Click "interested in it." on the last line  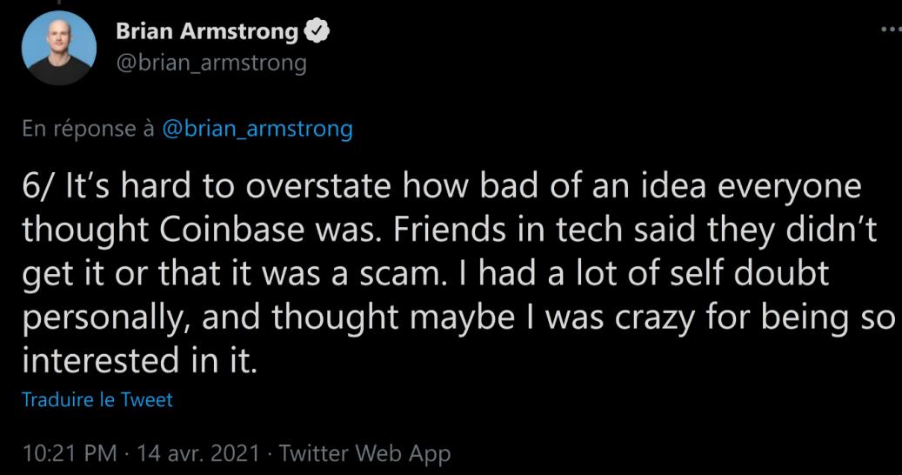(x=139, y=358)
